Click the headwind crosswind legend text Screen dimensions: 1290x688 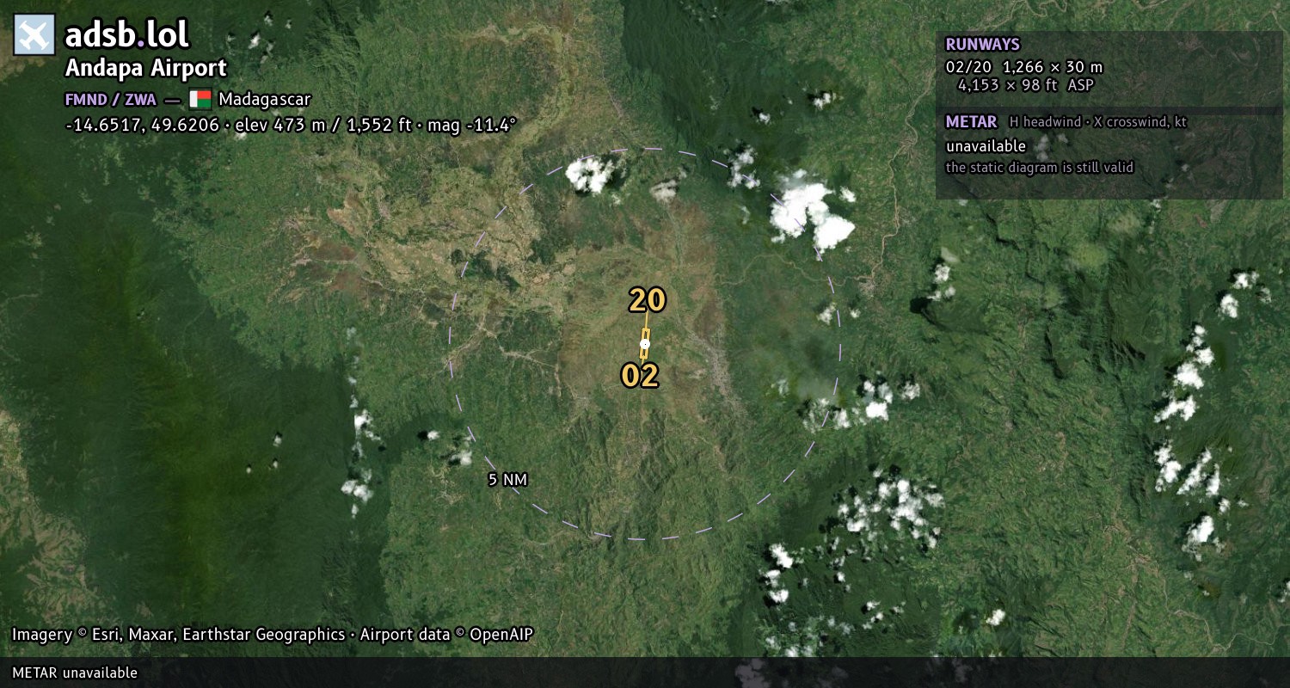1098,122
